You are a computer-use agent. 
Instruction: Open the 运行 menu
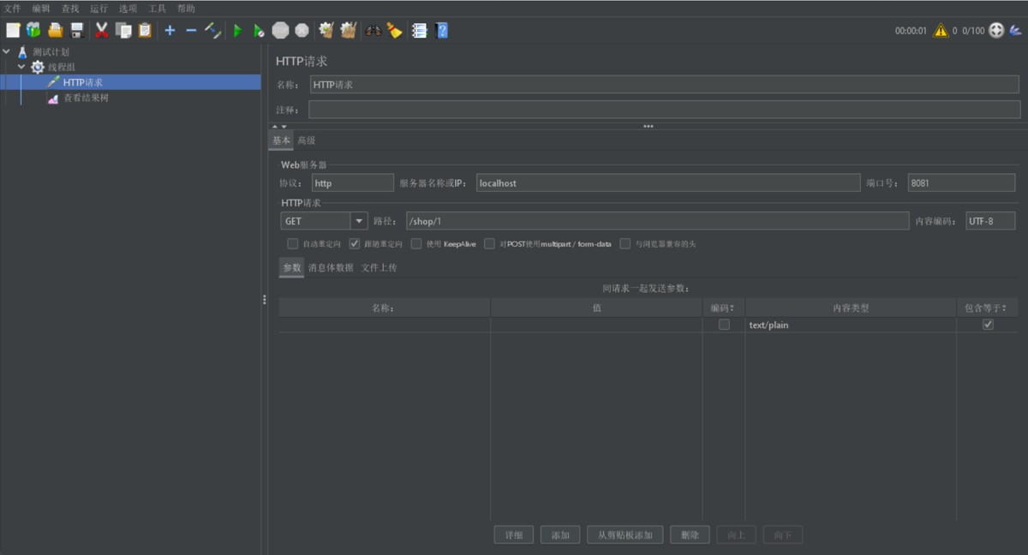coord(99,9)
